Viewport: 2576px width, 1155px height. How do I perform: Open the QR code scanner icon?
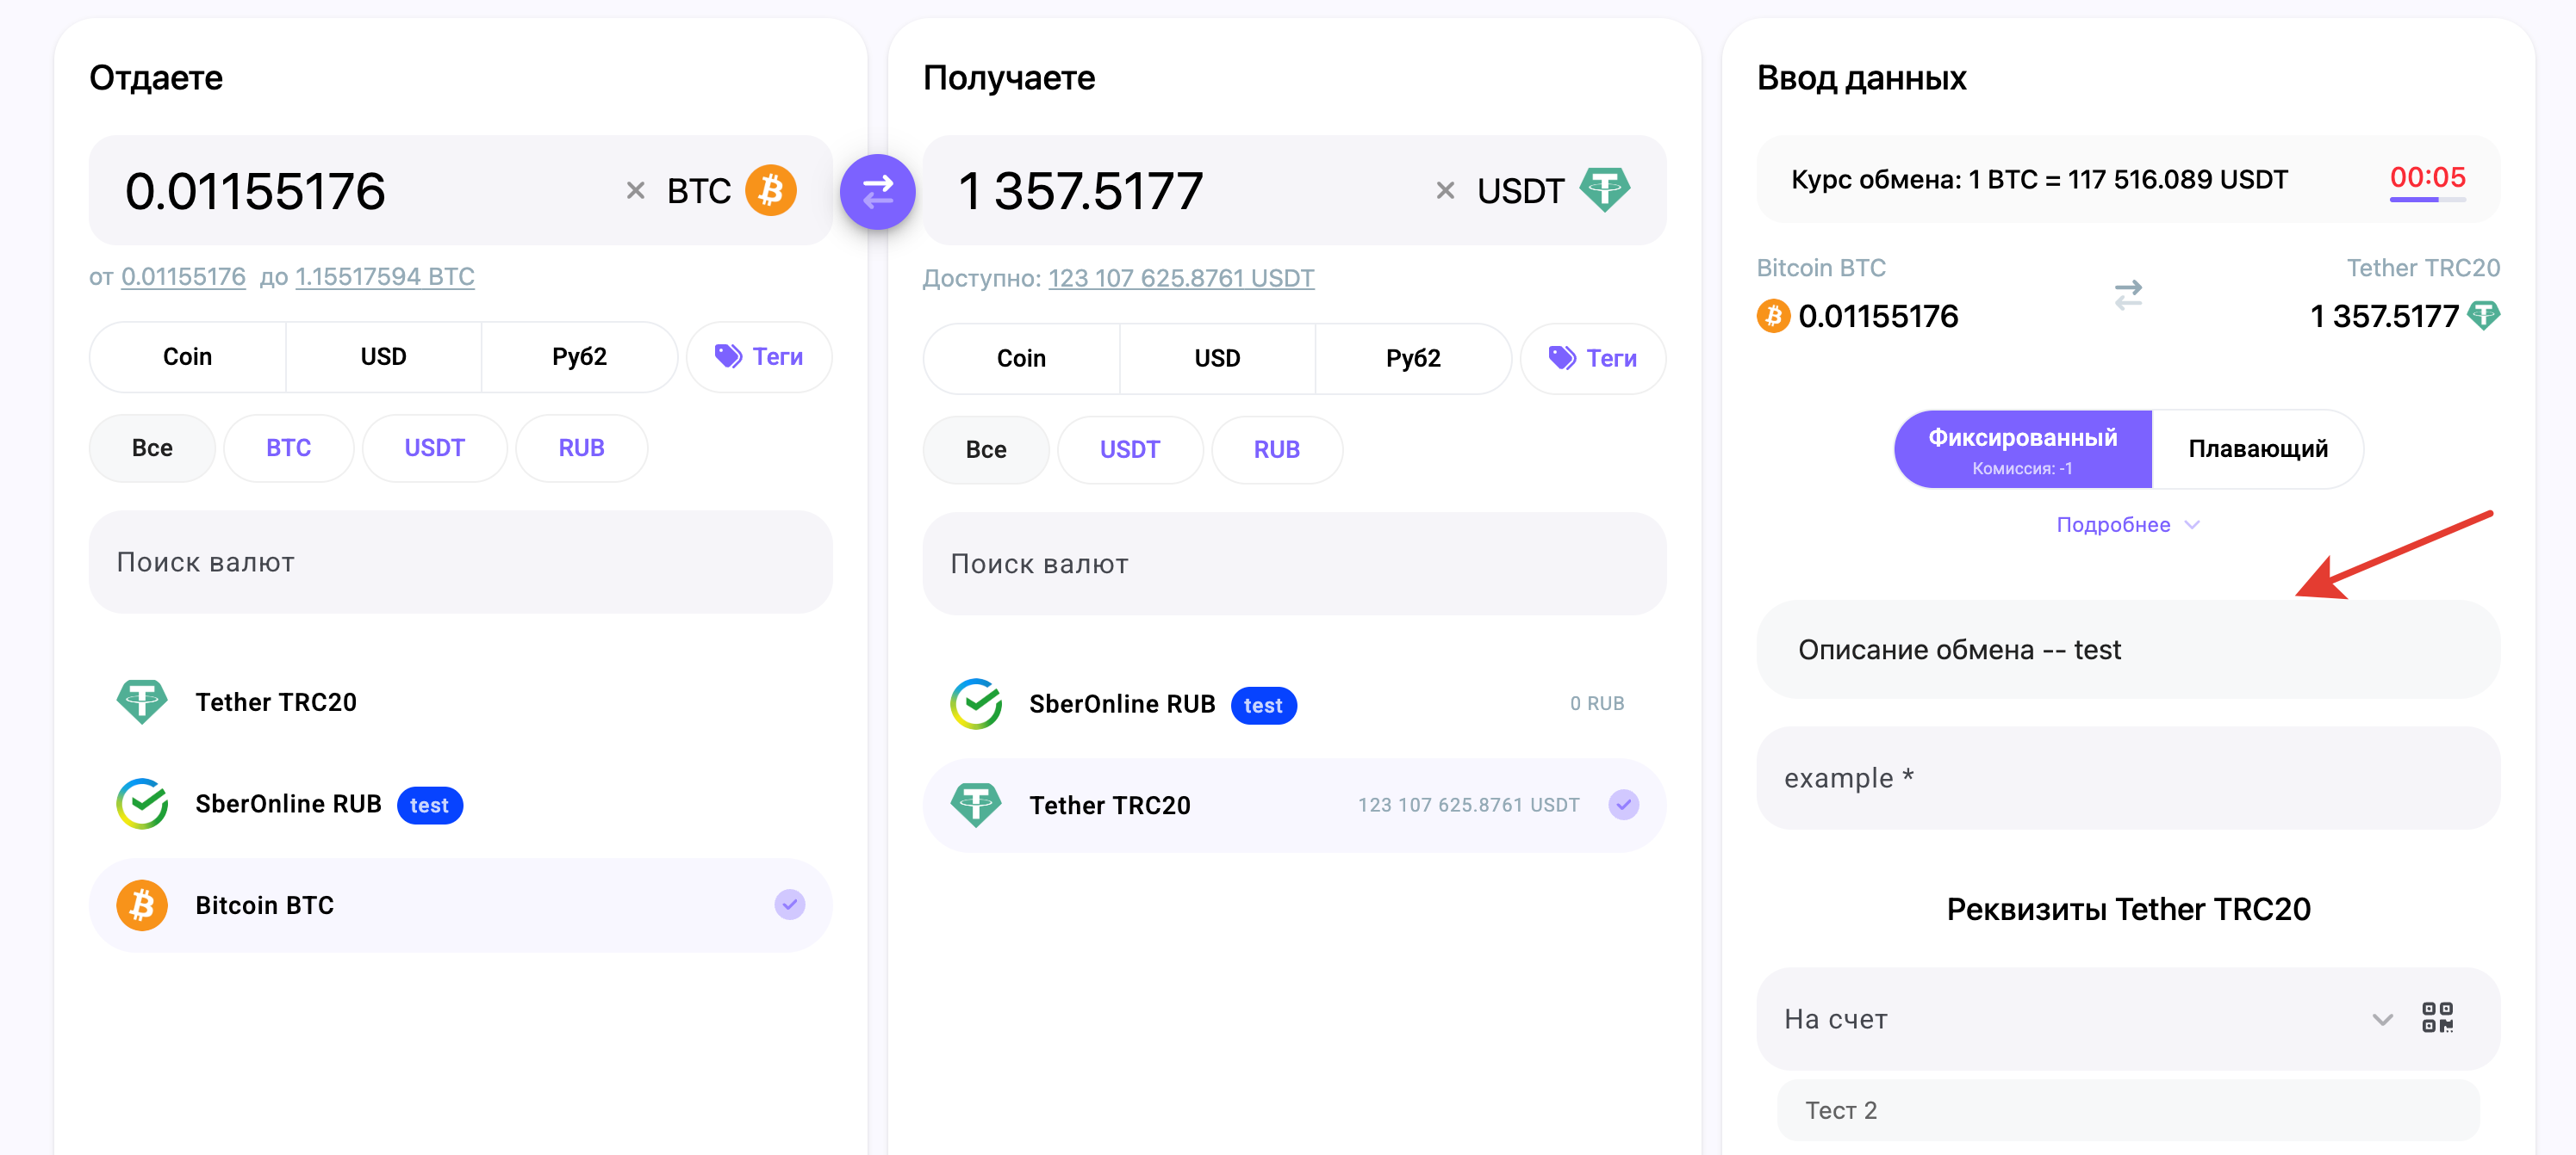tap(2437, 1017)
